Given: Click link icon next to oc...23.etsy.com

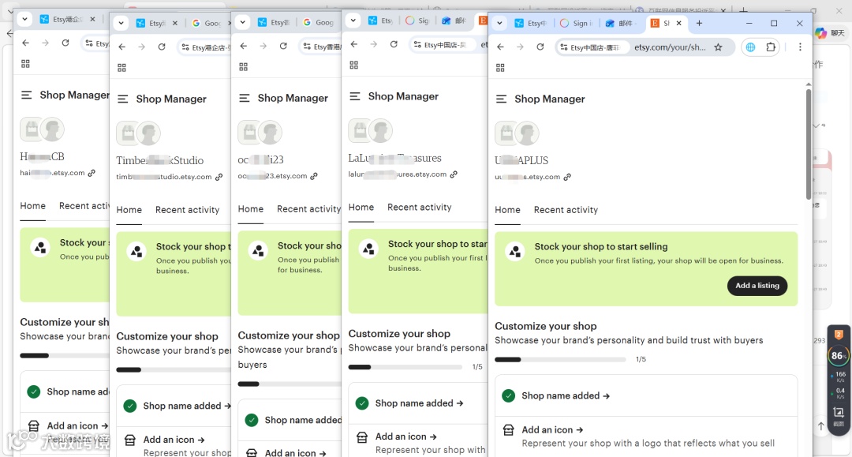Looking at the screenshot, I should click(x=314, y=176).
